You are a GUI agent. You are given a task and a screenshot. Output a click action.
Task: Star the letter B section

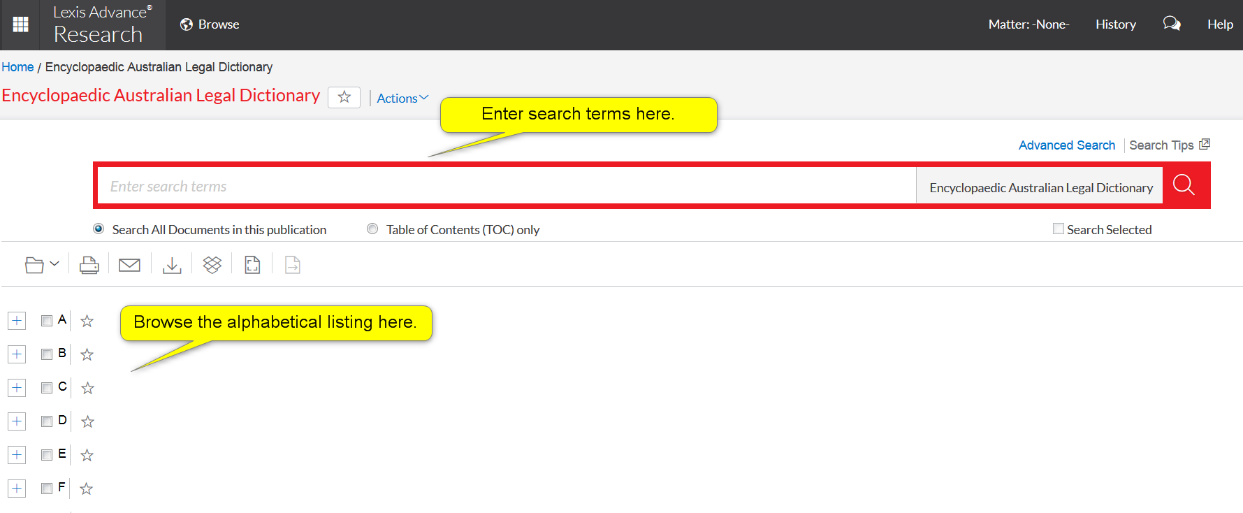tap(87, 354)
